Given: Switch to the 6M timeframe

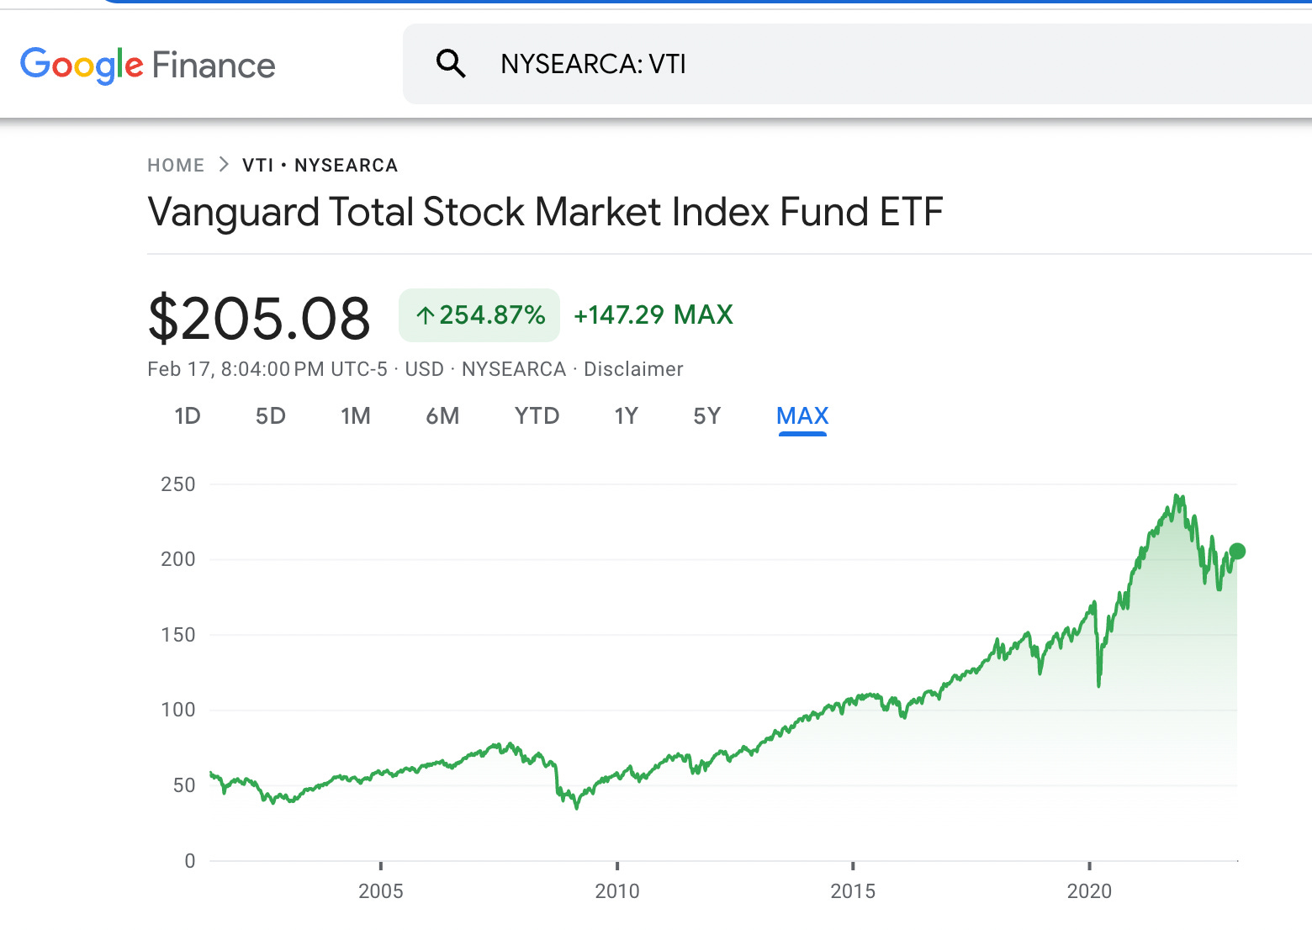Looking at the screenshot, I should pos(443,415).
